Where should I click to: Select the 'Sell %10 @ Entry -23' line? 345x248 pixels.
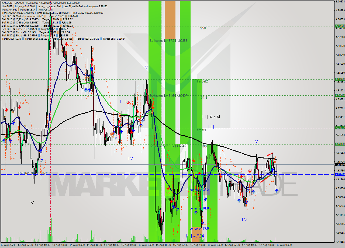(x=35, y=29)
